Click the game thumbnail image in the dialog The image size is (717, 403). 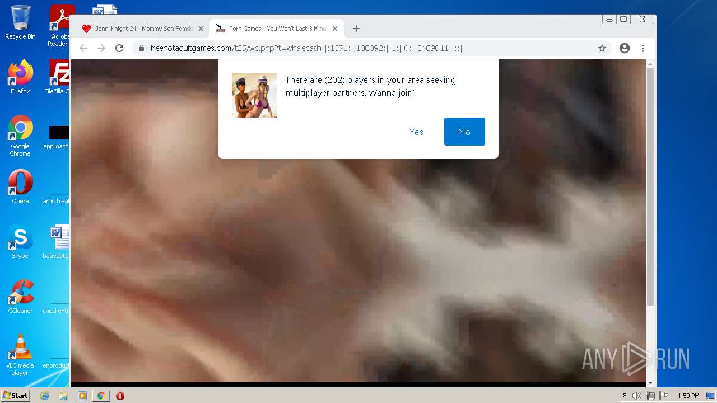click(254, 95)
